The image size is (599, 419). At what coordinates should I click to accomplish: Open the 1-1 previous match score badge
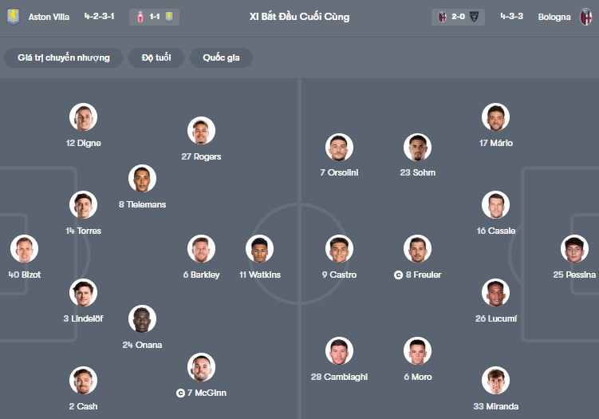tap(155, 17)
